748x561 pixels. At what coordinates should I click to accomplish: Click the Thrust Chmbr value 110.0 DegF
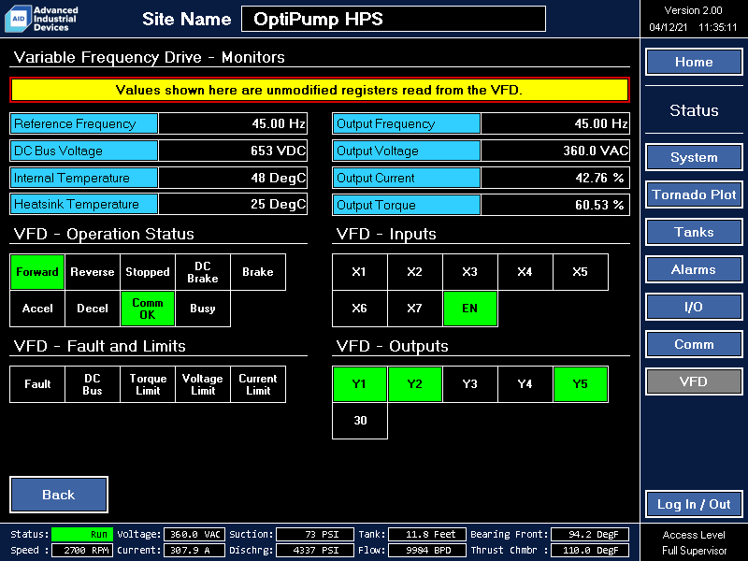tap(590, 550)
